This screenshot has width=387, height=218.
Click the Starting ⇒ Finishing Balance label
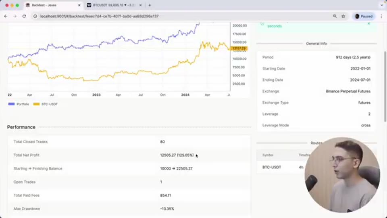[38, 169]
